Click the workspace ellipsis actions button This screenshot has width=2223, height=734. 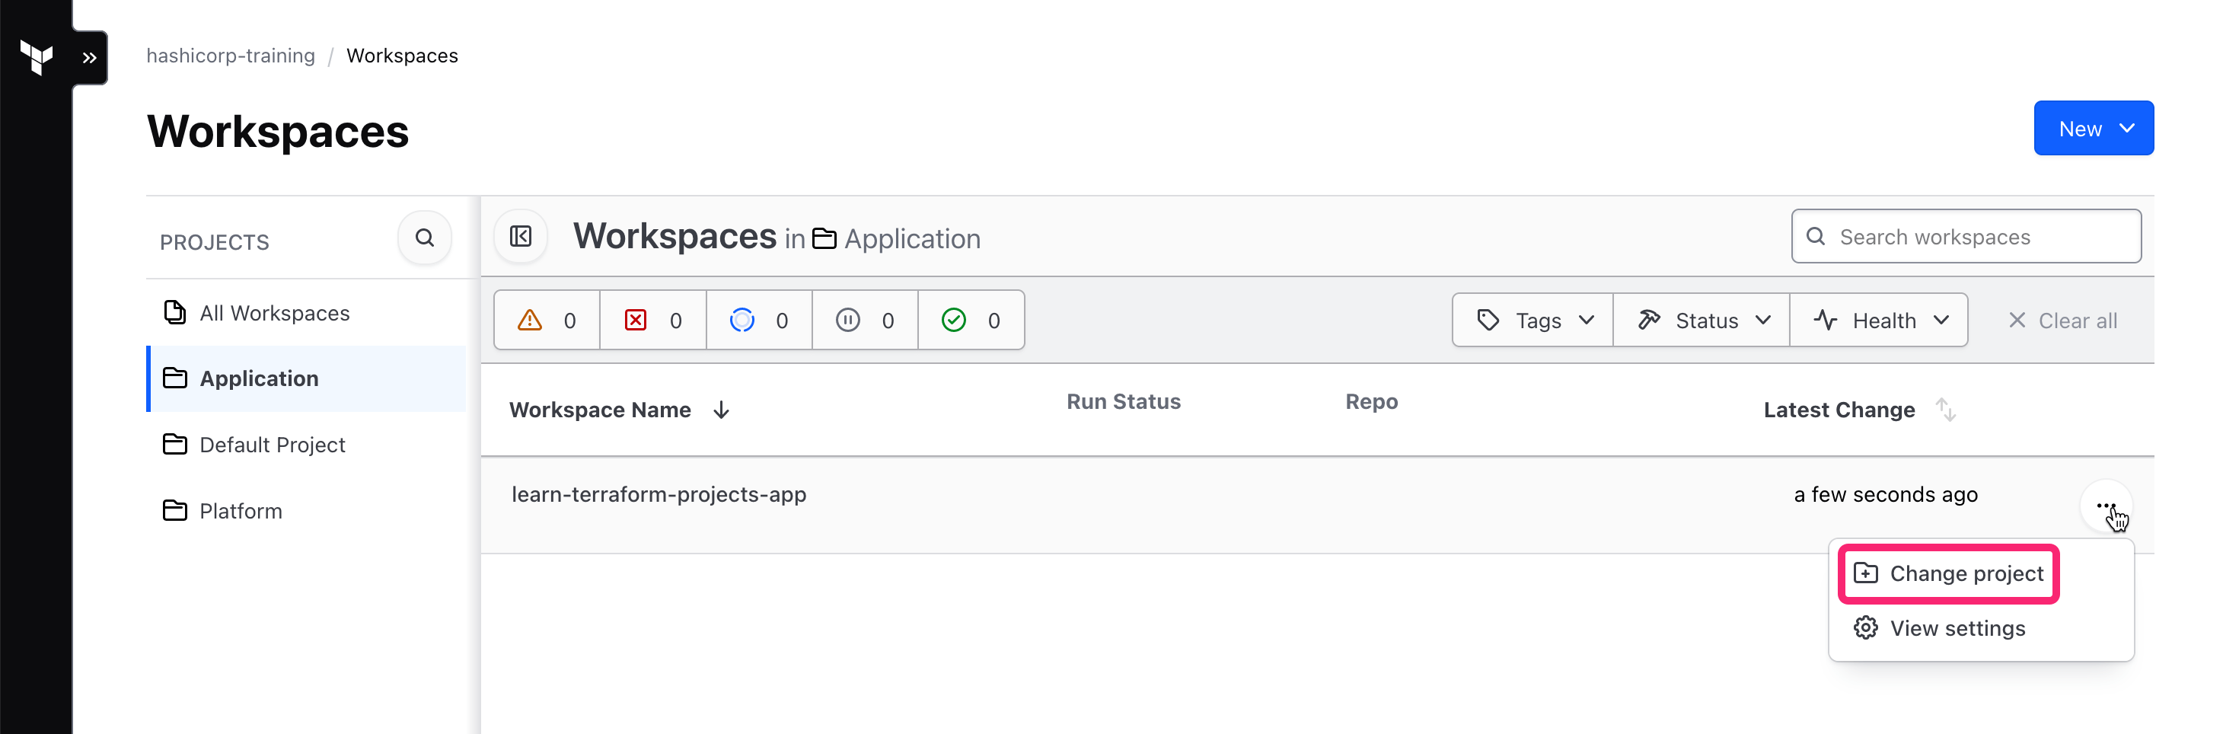2106,506
